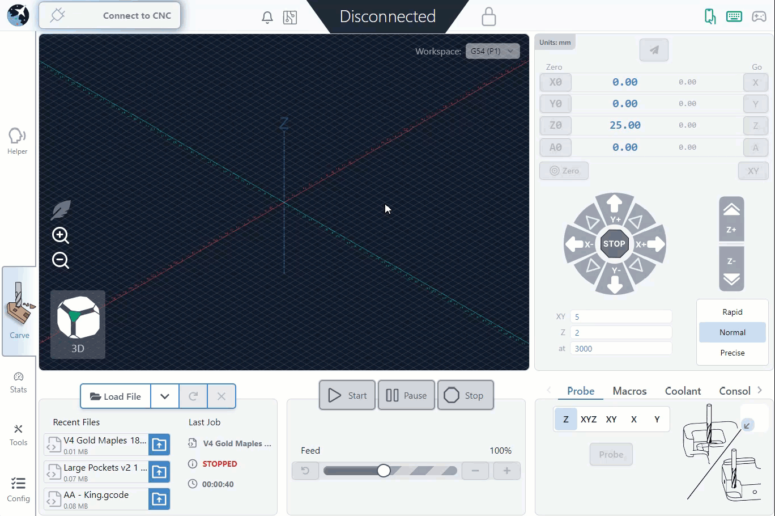Click the feed rate slider handle
The image size is (775, 516).
click(x=384, y=471)
